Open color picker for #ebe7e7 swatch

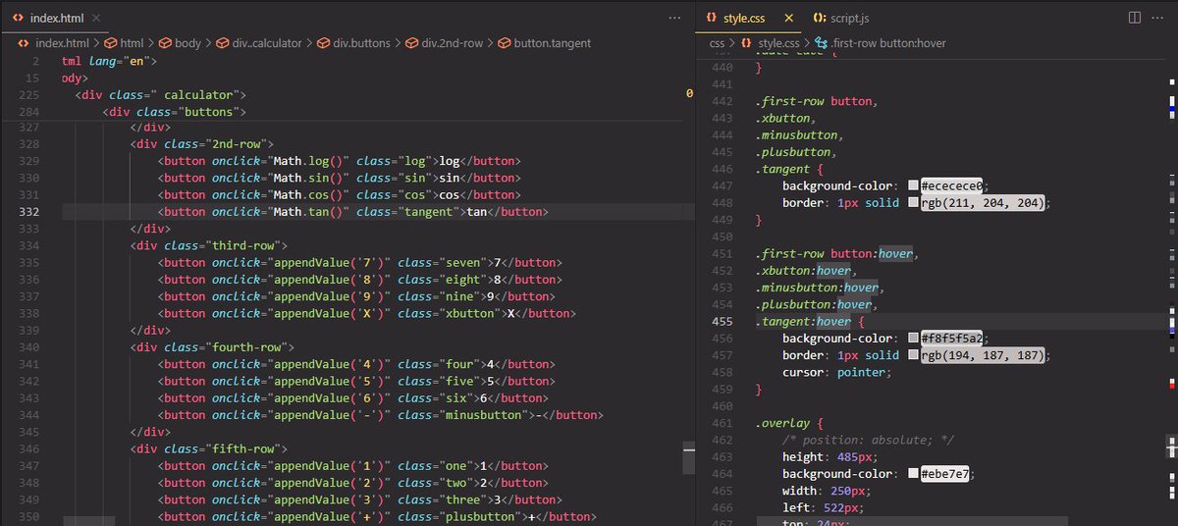click(x=913, y=474)
